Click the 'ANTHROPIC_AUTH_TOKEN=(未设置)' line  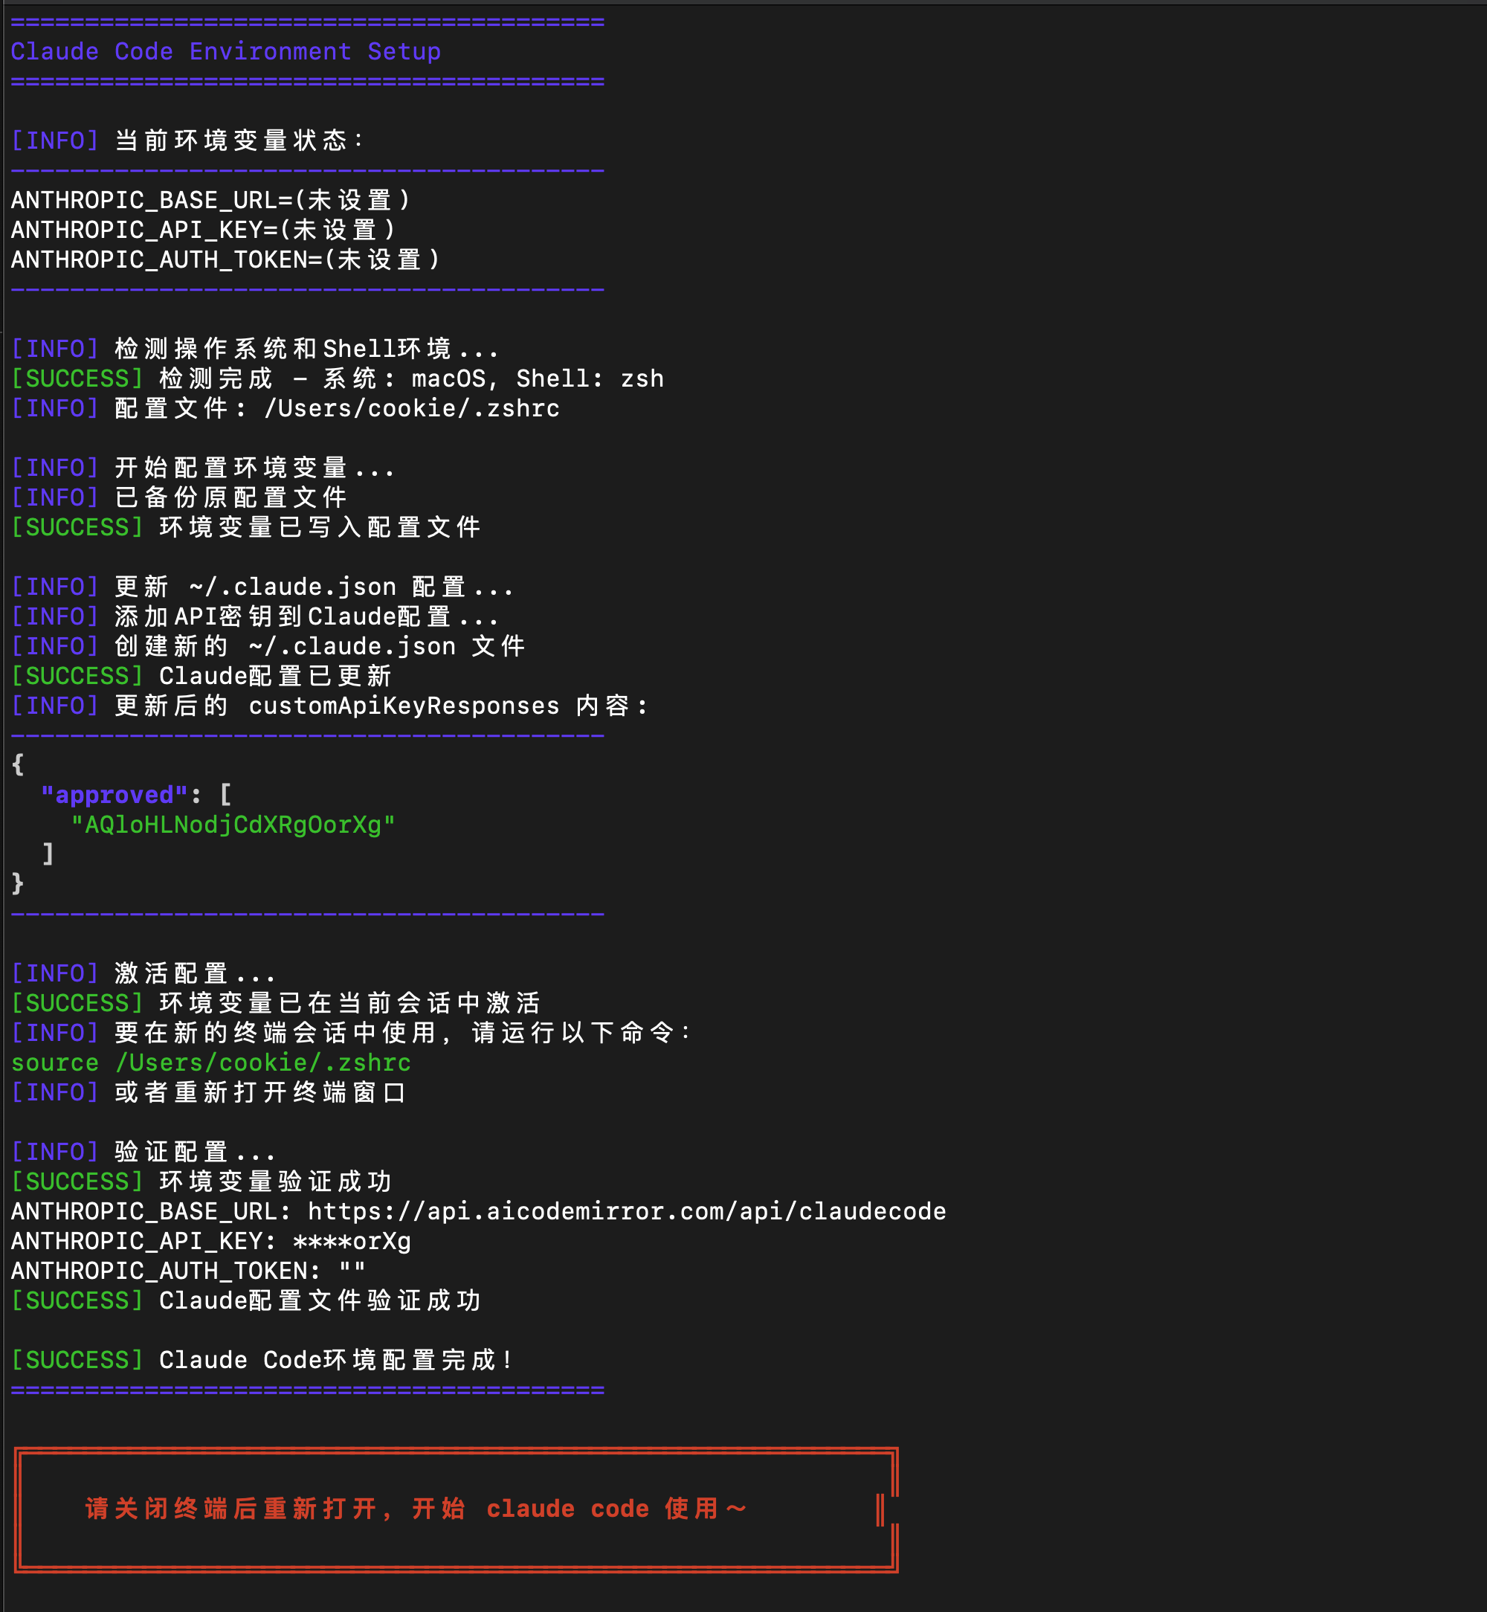point(226,259)
